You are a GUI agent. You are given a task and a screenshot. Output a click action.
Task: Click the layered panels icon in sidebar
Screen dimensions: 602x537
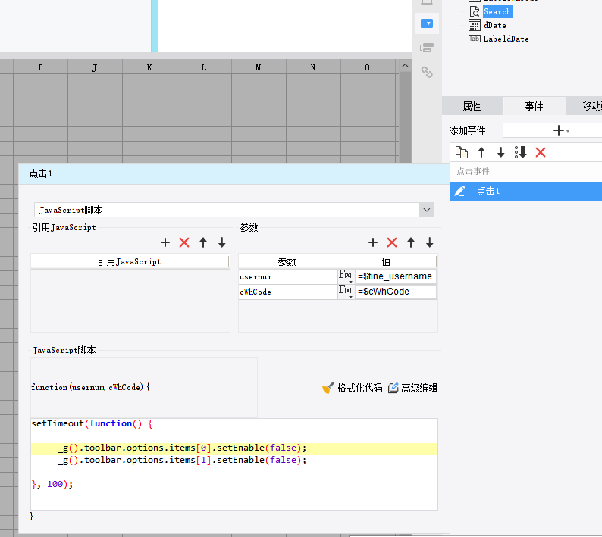coord(427,48)
